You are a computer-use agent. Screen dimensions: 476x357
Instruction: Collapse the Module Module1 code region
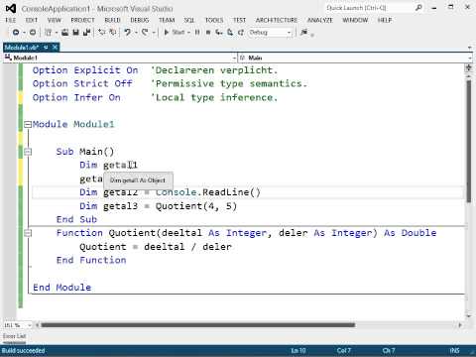tap(28, 124)
